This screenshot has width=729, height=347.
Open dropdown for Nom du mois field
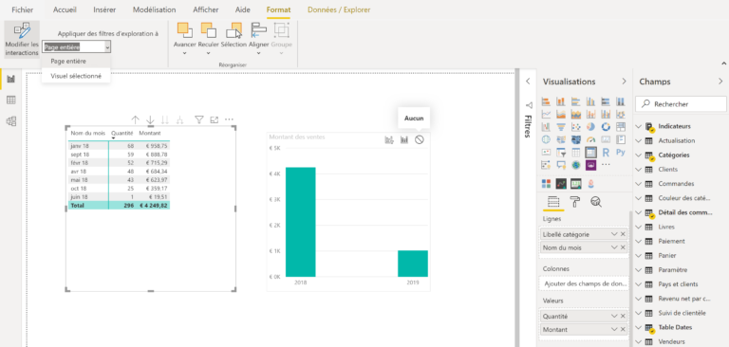point(614,247)
